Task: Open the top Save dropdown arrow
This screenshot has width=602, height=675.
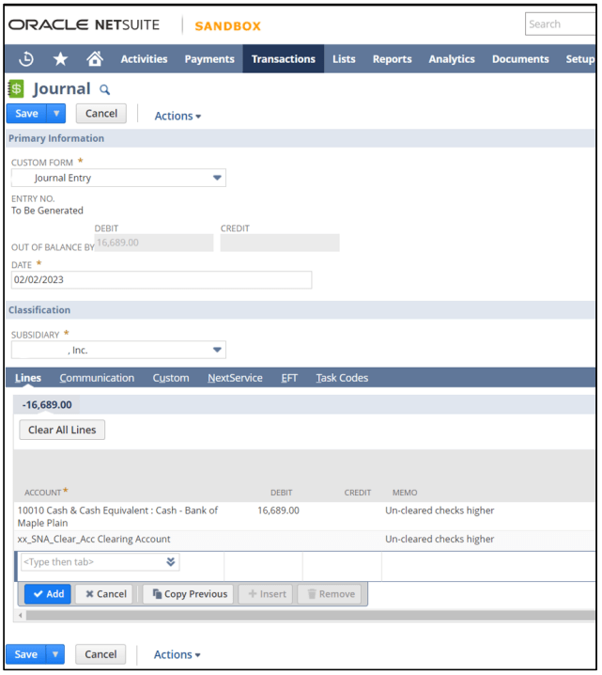Action: [56, 114]
